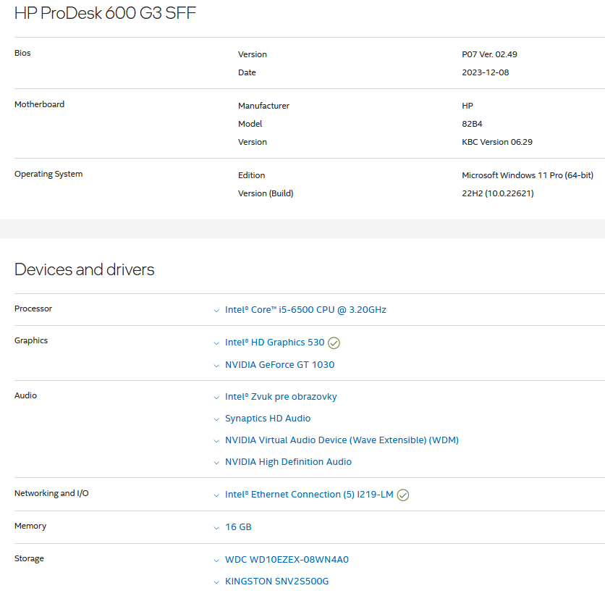Viewport: 605px width, 596px height.
Task: Open the Intel Core i5-6500 CPU link
Action: 305,310
